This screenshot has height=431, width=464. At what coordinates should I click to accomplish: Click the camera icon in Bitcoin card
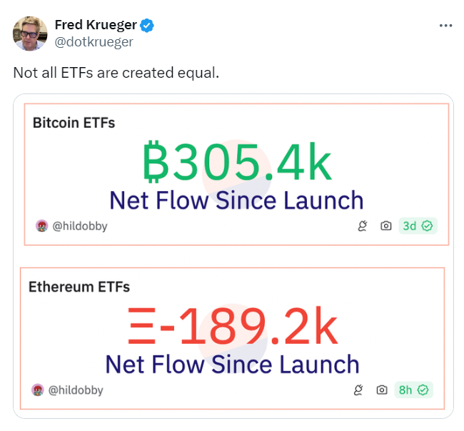pyautogui.click(x=385, y=226)
